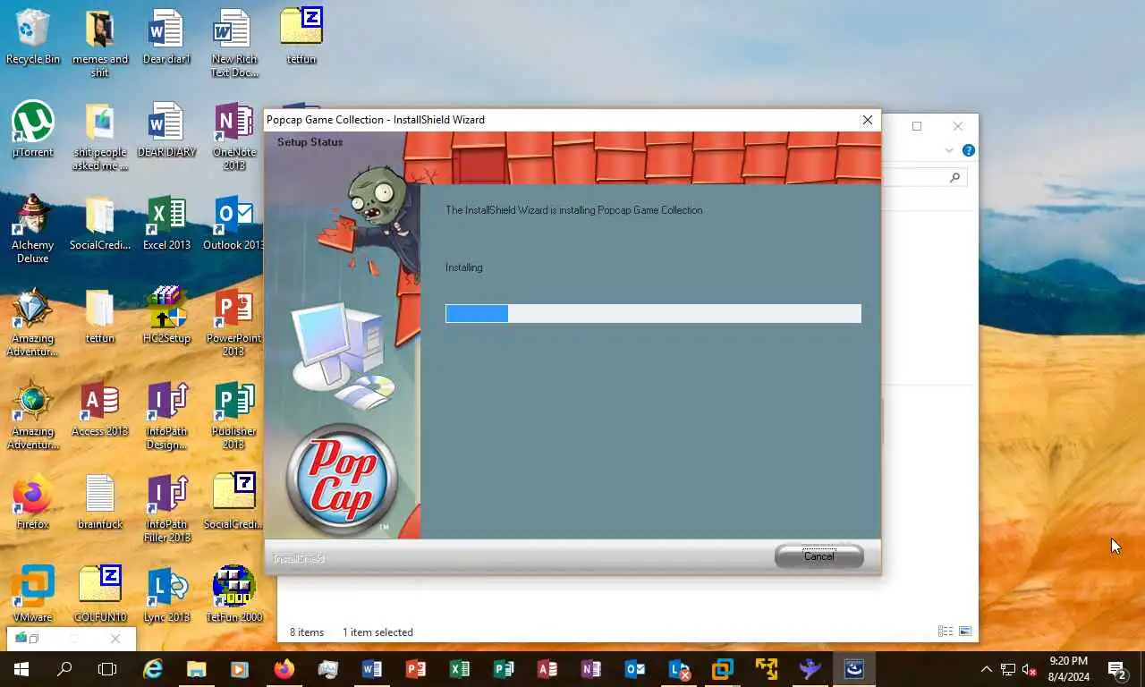Image resolution: width=1145 pixels, height=687 pixels.
Task: Open PowerPoint from the taskbar
Action: click(x=416, y=669)
